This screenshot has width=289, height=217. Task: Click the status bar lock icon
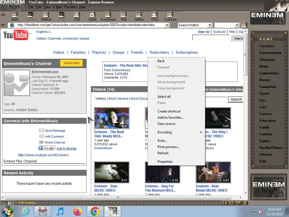tap(245, 203)
